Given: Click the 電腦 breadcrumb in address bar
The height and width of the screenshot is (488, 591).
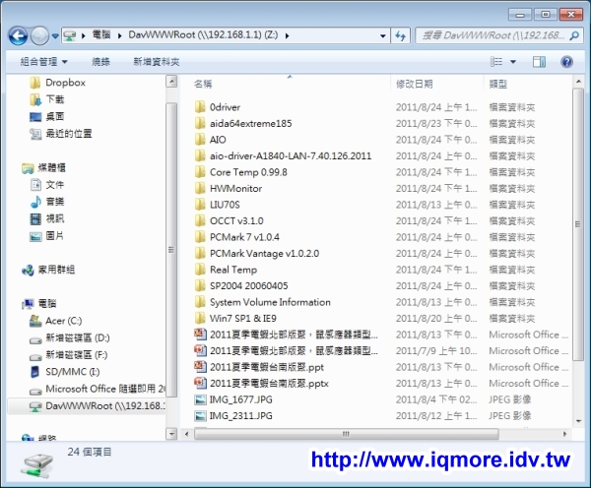Looking at the screenshot, I should (101, 35).
